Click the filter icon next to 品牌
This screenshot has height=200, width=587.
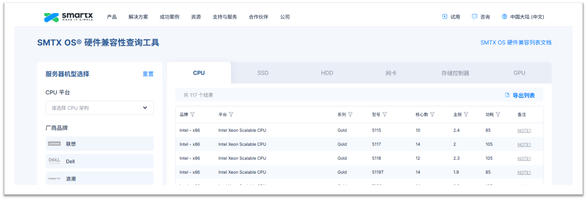click(x=192, y=115)
